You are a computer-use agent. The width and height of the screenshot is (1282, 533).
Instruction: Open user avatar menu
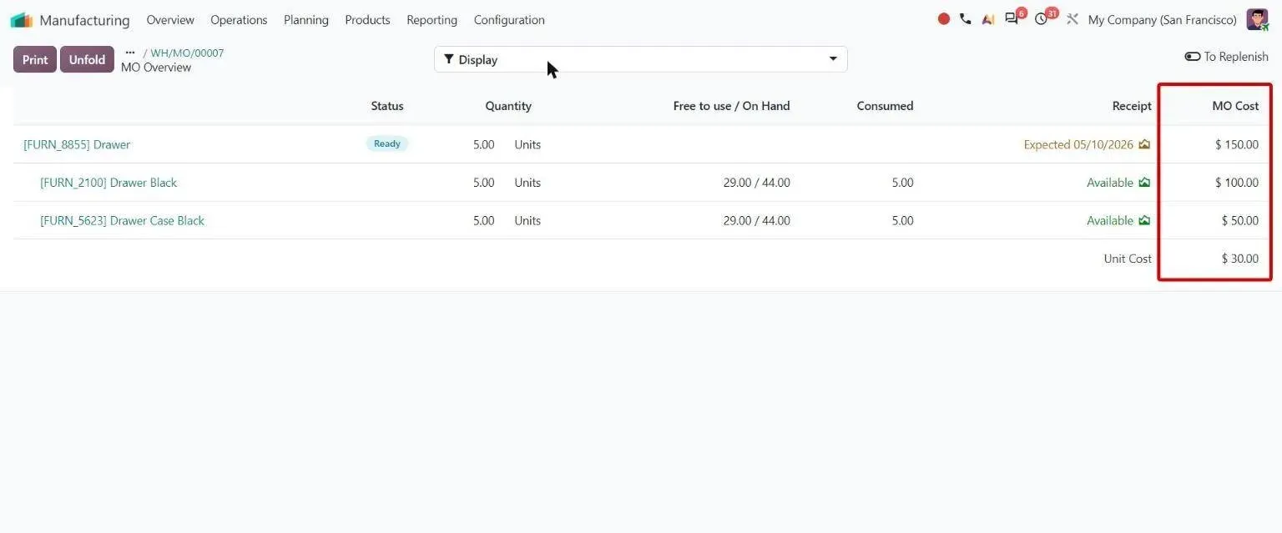[1257, 19]
